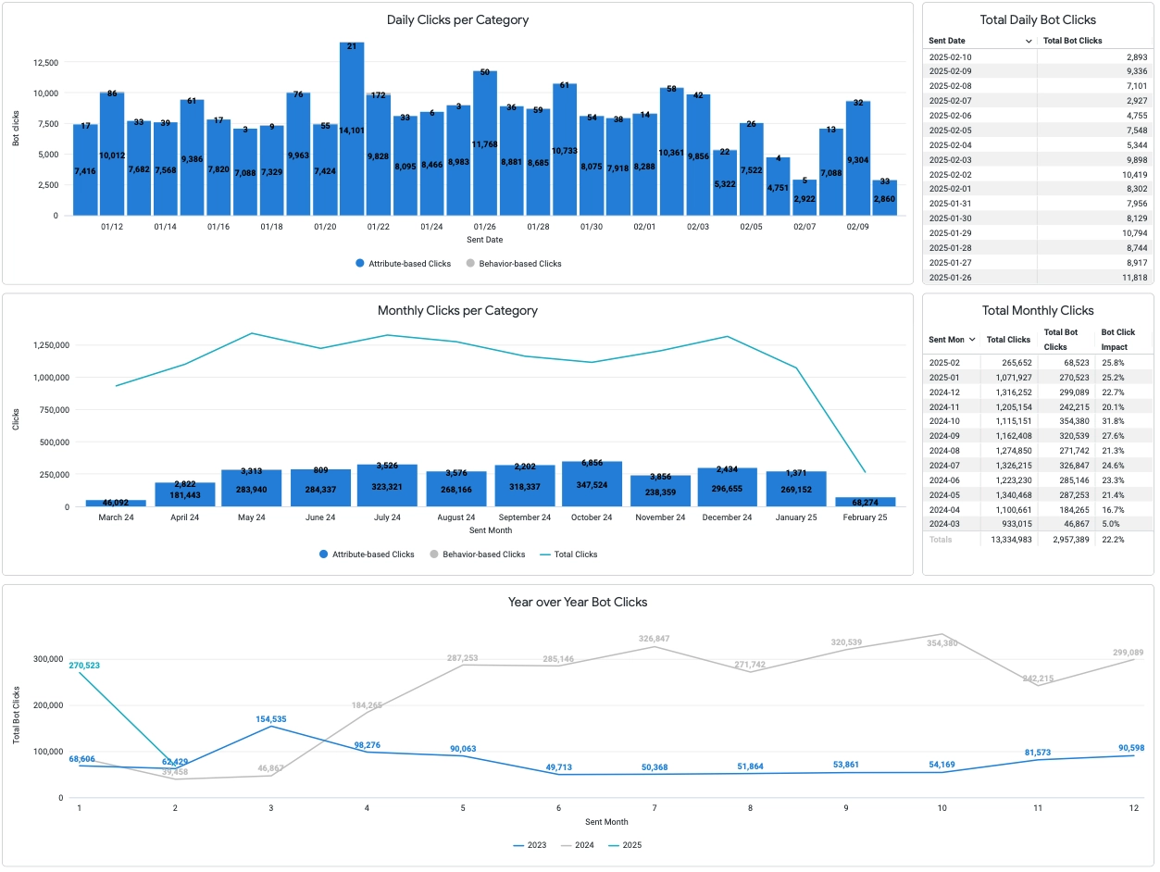Click the 154,535 data point on 2023 line
This screenshot has height=872, width=1160.
coord(270,726)
